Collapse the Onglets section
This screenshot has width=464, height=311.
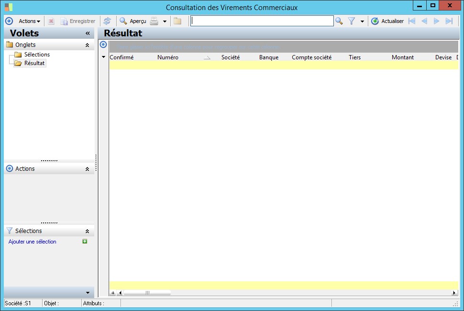coord(87,45)
